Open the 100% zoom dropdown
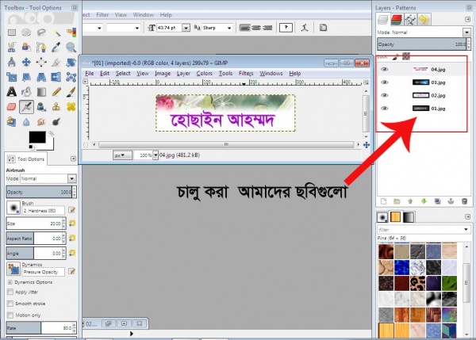The height and width of the screenshot is (340, 476). pyautogui.click(x=155, y=155)
